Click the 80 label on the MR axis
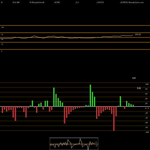 [x=146, y=89]
